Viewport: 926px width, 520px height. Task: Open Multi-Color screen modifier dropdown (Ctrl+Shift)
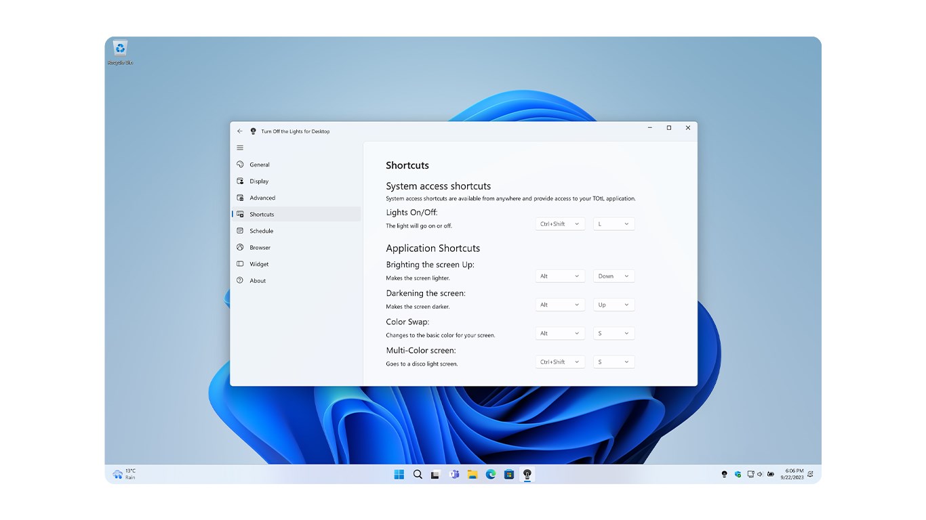(560, 362)
